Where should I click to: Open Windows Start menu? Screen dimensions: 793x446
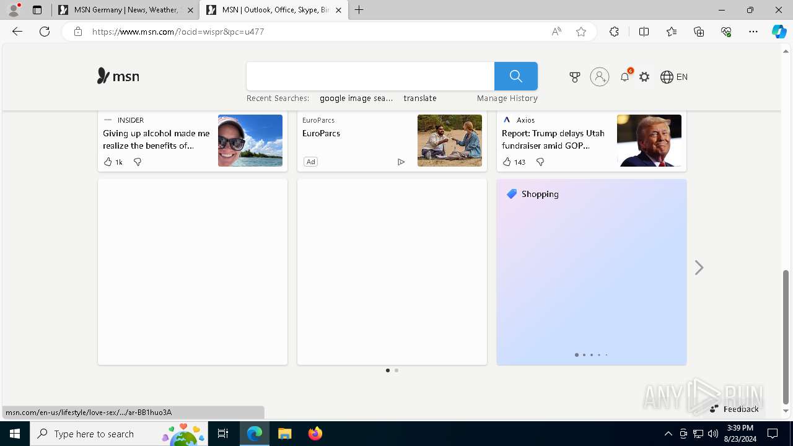pos(15,434)
